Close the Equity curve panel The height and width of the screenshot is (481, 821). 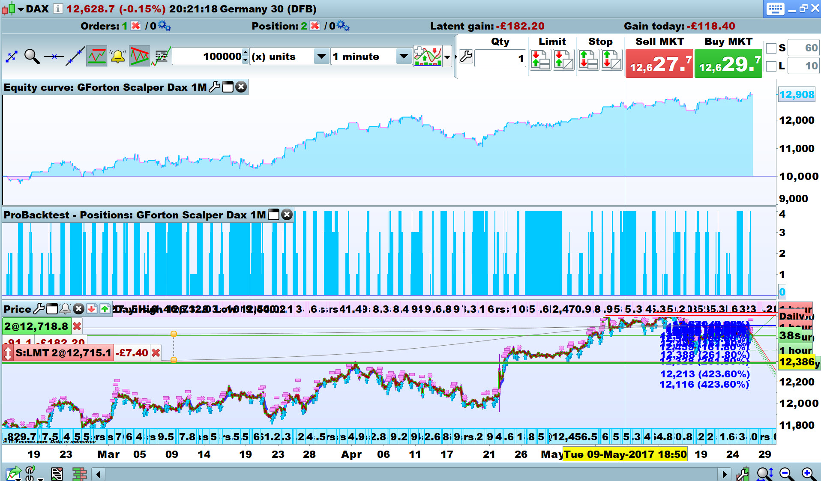[241, 87]
